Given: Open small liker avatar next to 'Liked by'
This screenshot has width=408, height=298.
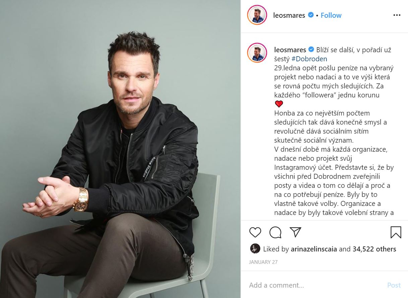Looking at the screenshot, I should [x=255, y=249].
